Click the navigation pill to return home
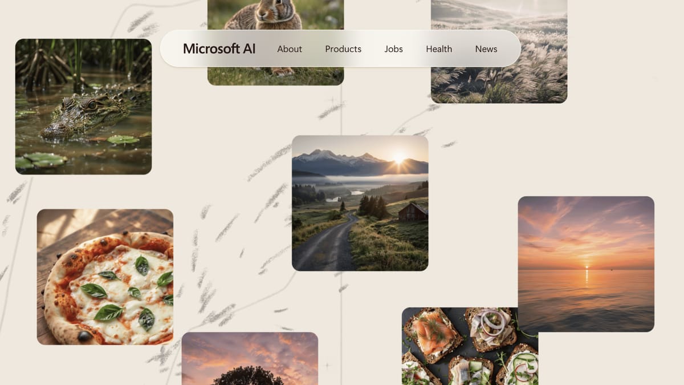The width and height of the screenshot is (684, 385). 219,49
